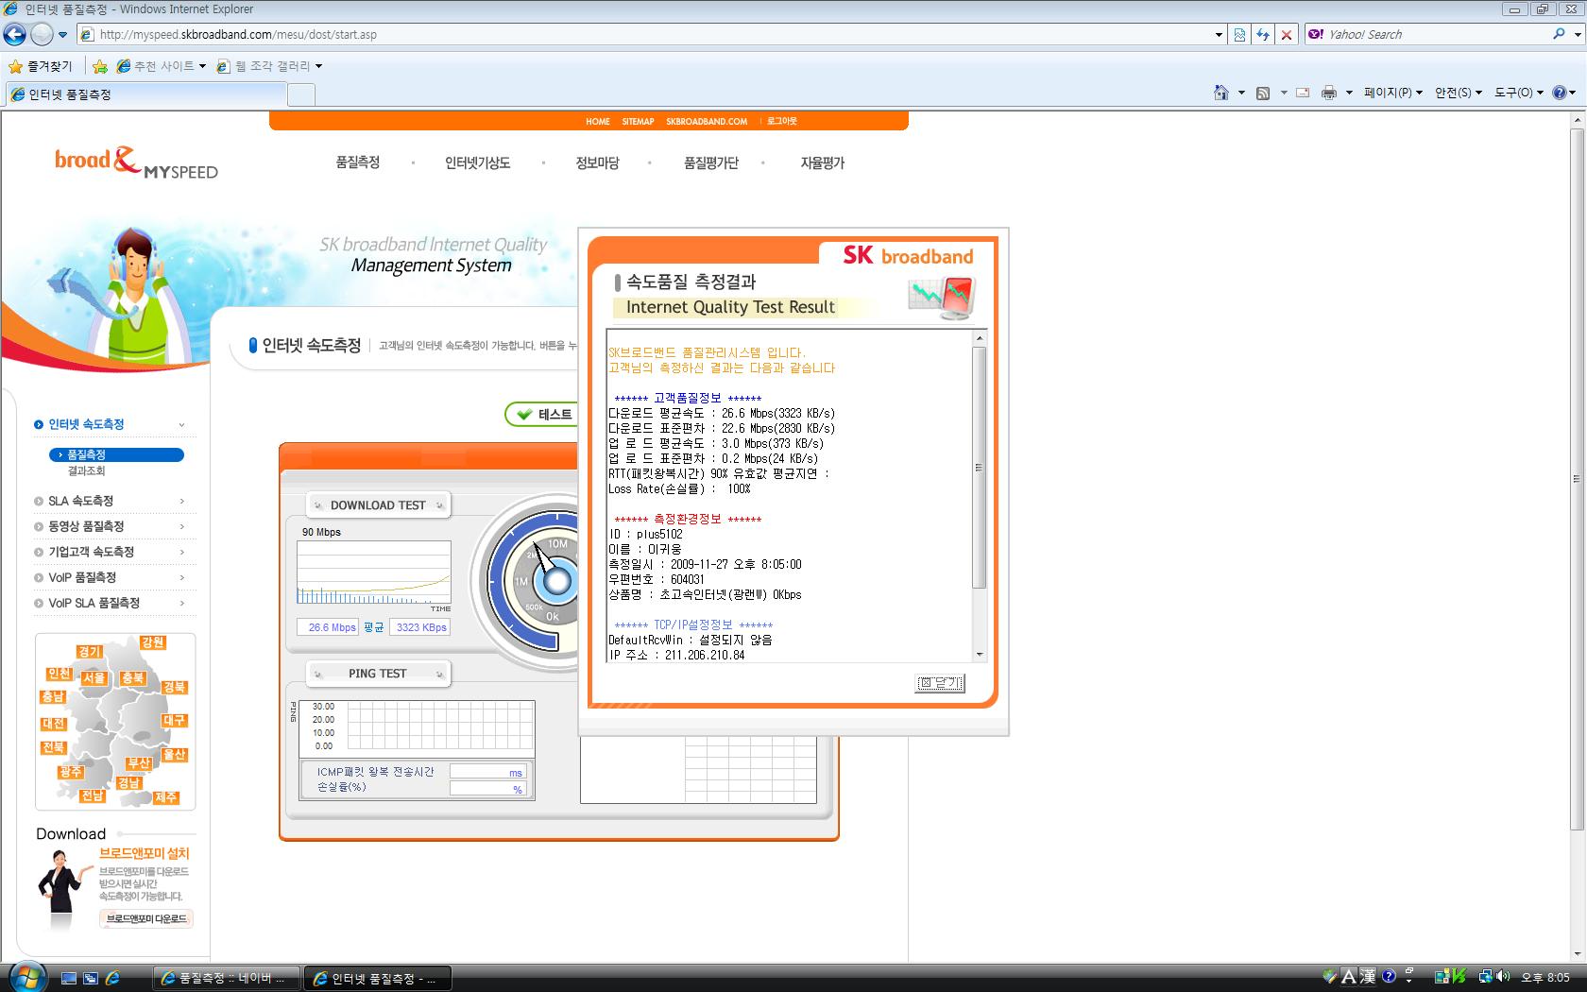Click the Windows Sidebar tray icon

tap(1442, 977)
